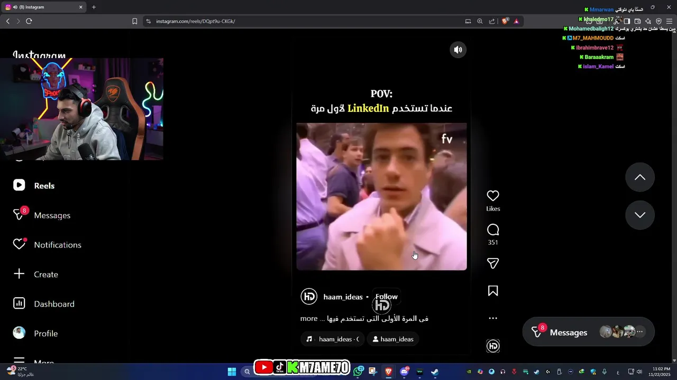Open Discord from the taskbar

[x=405, y=372]
